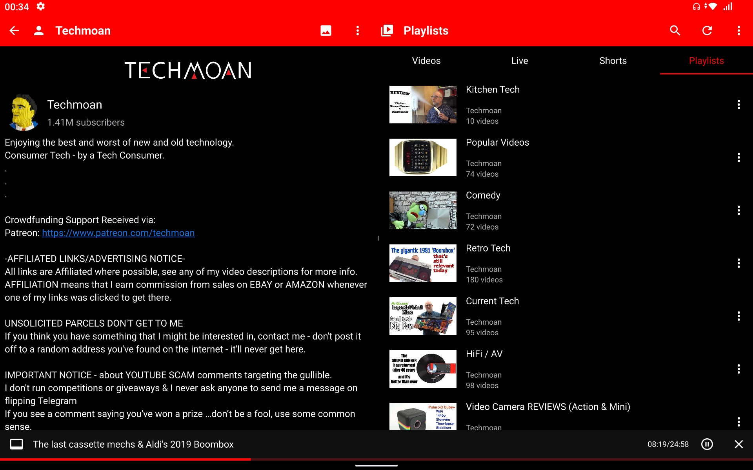Open options for Popular Videos playlist
Viewport: 753px width, 470px height.
739,157
